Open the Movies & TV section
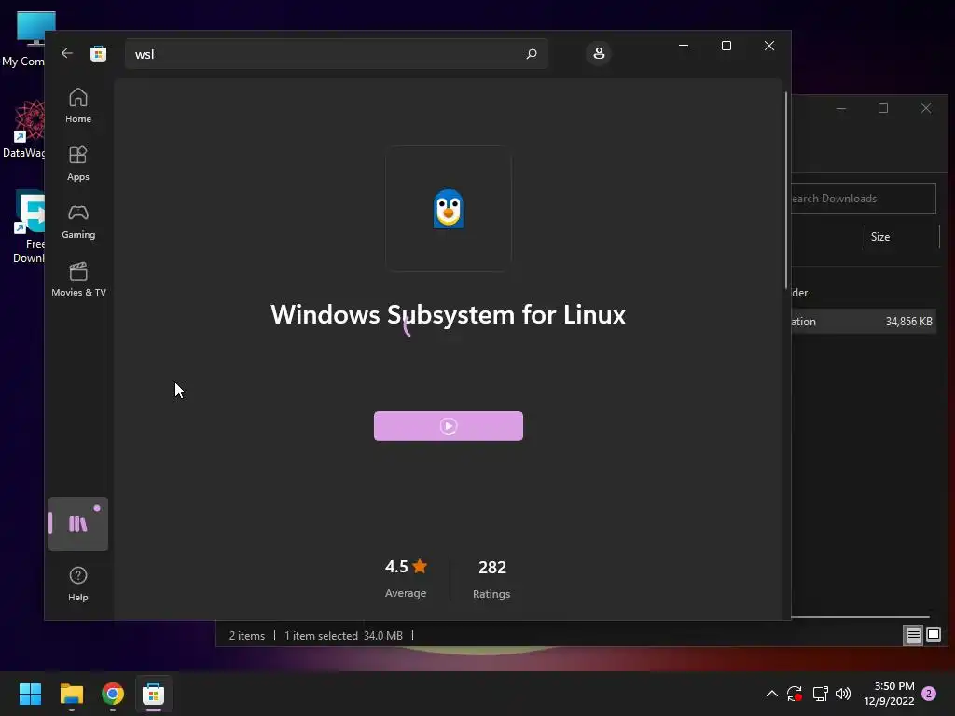 pos(78,280)
